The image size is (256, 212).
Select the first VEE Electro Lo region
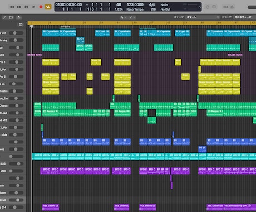51,207
